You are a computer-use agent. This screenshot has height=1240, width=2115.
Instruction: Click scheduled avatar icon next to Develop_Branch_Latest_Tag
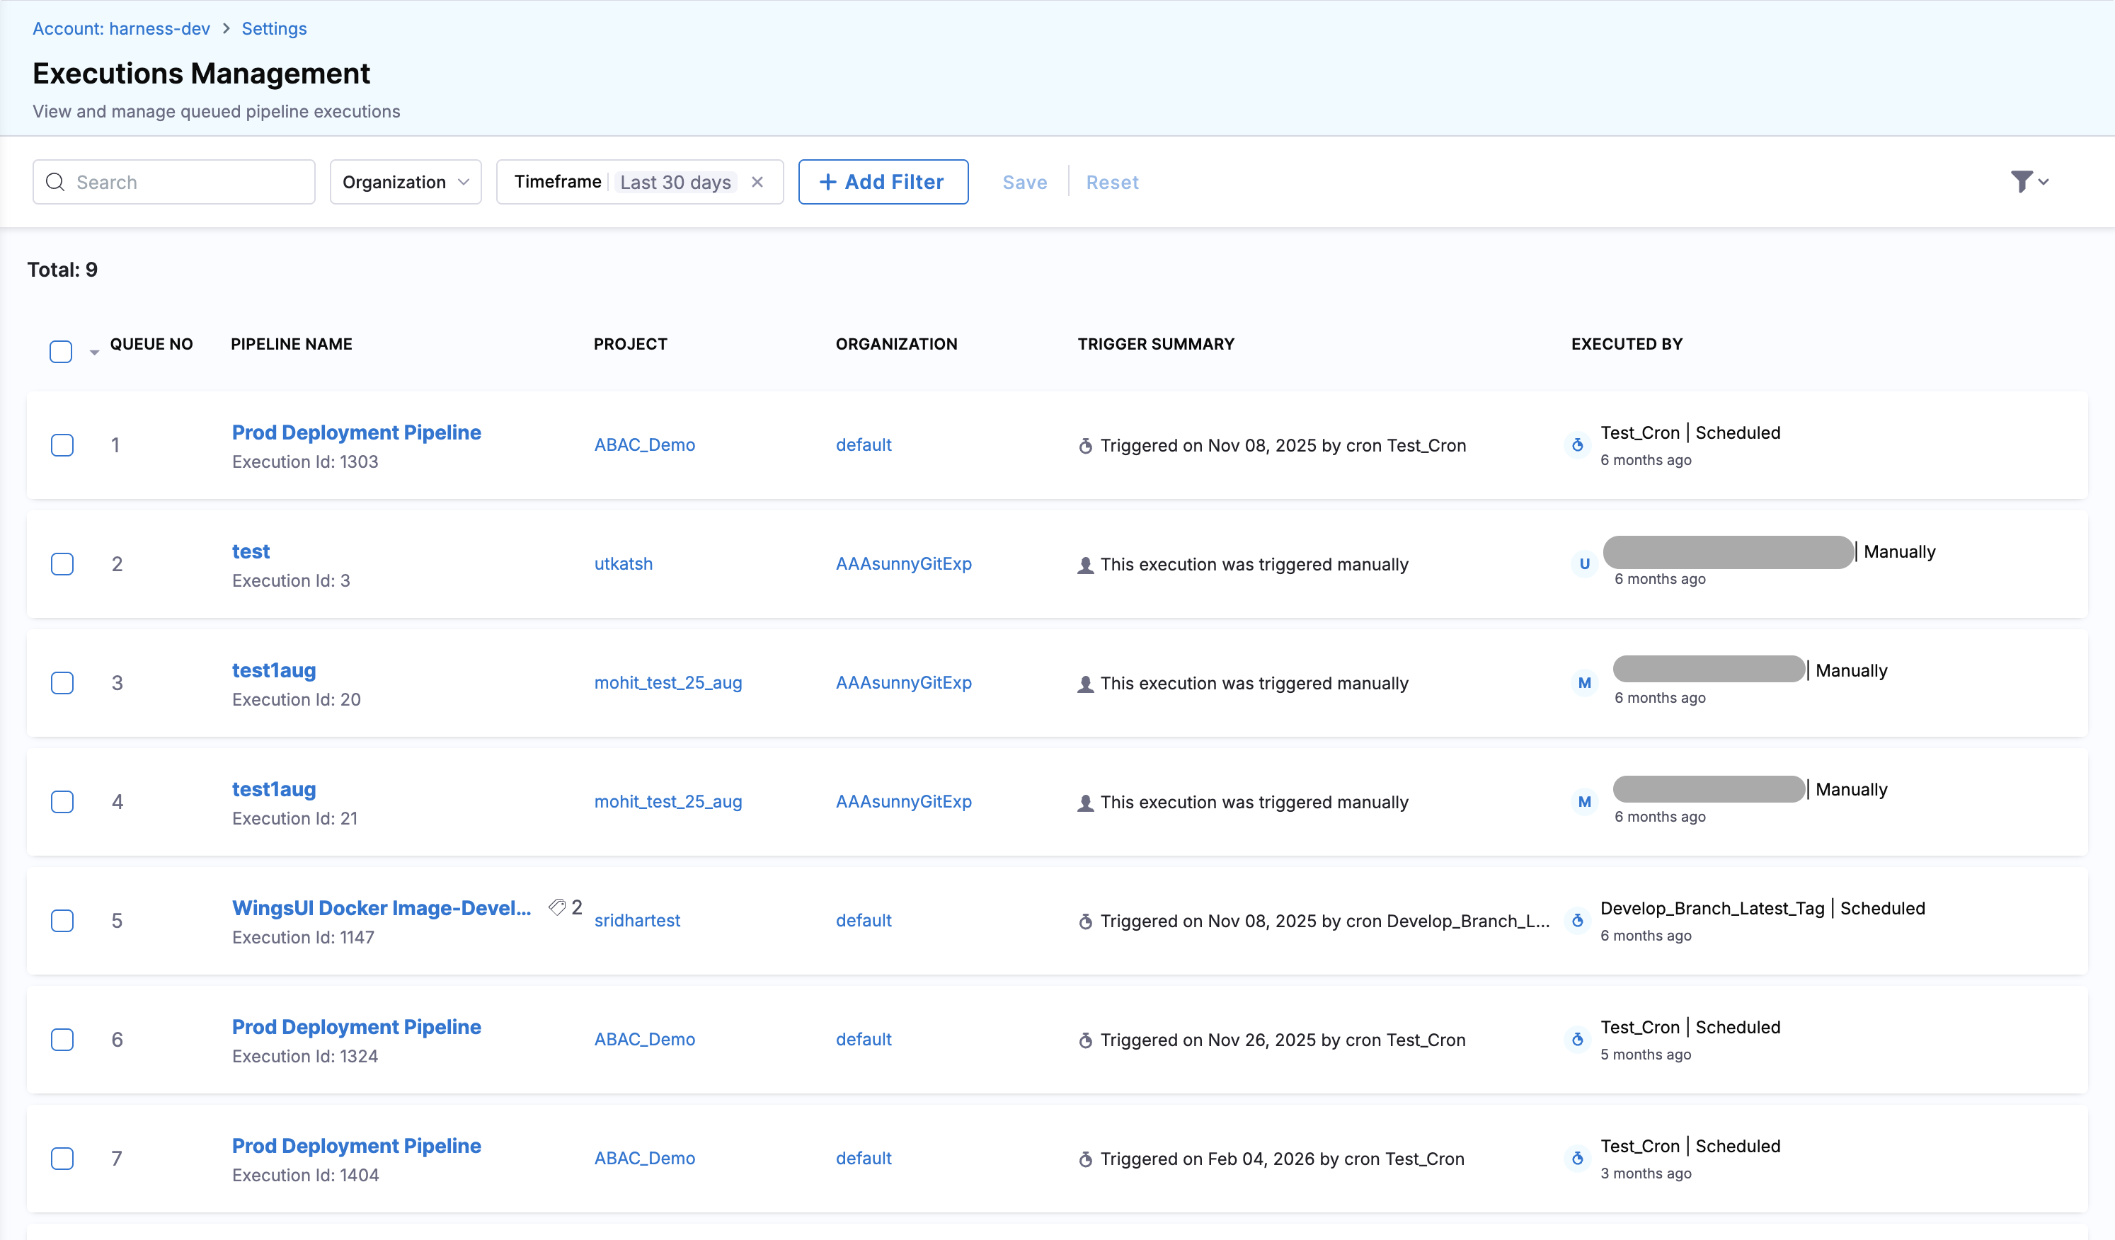click(x=1578, y=920)
